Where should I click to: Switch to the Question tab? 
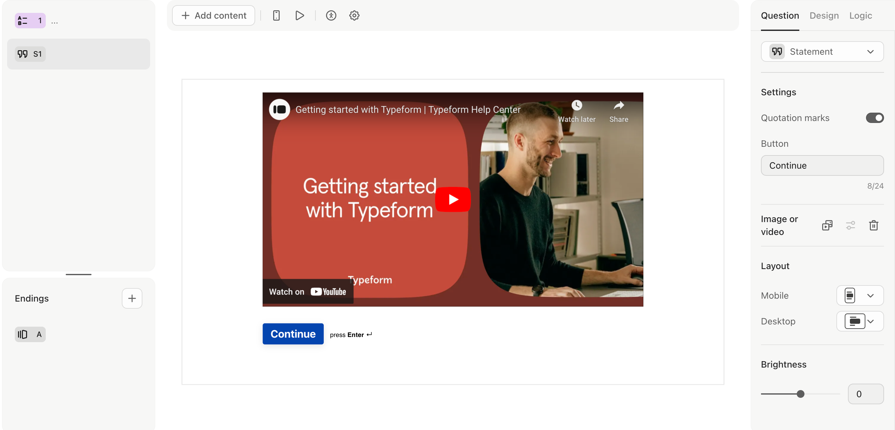[x=780, y=16]
